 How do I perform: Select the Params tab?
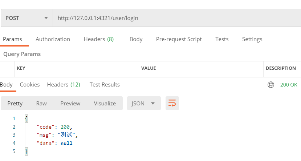coord(12,39)
